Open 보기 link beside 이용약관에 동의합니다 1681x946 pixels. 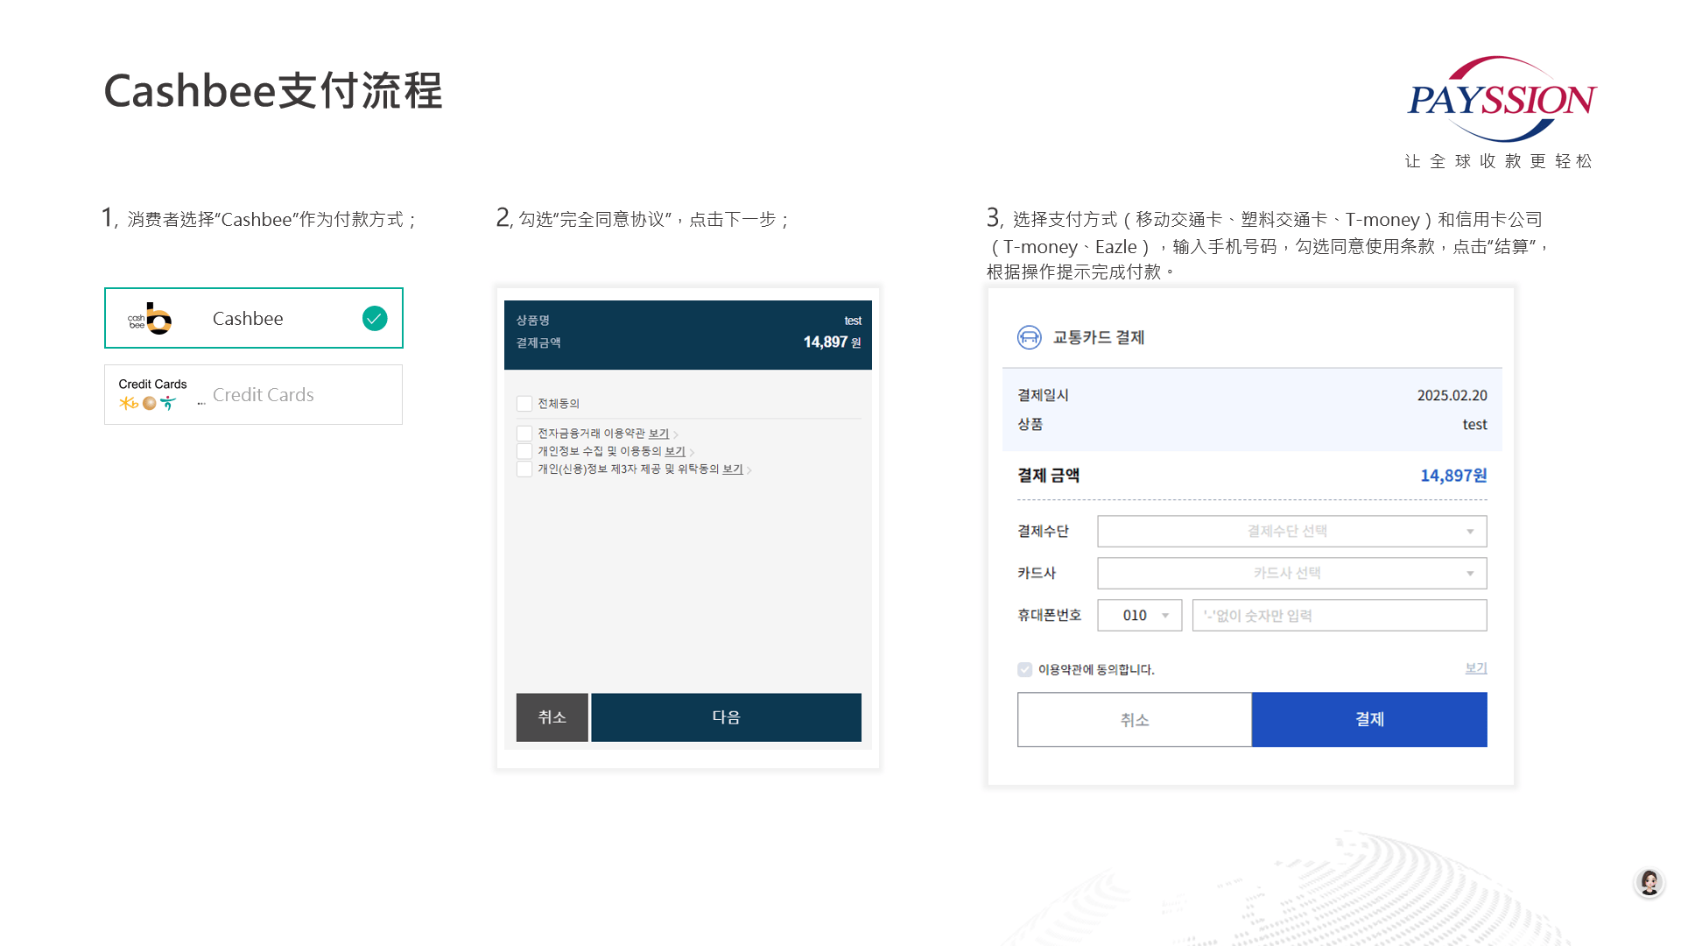tap(1476, 668)
